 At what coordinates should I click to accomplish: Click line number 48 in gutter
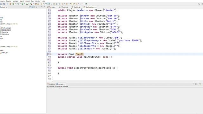click(49, 79)
